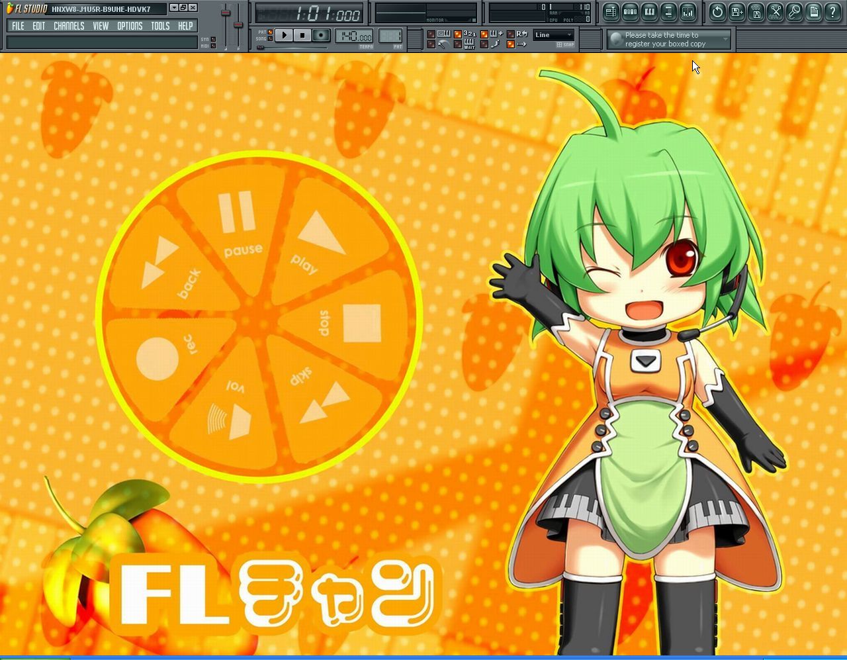Click the pattern number display
This screenshot has width=847, height=660.
pos(390,36)
